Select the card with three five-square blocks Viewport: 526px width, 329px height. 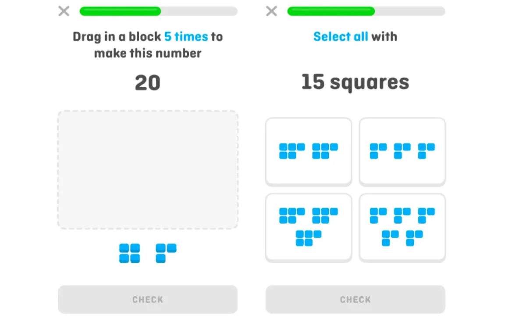309,227
